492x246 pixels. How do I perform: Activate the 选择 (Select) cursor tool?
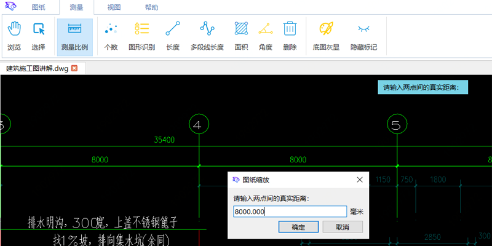[39, 36]
